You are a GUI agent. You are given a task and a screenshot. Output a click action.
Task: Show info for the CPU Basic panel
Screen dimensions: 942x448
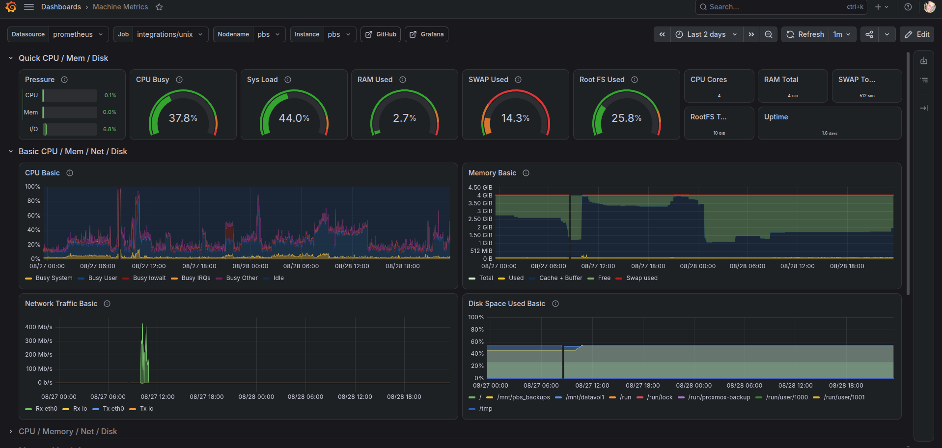pyautogui.click(x=70, y=173)
